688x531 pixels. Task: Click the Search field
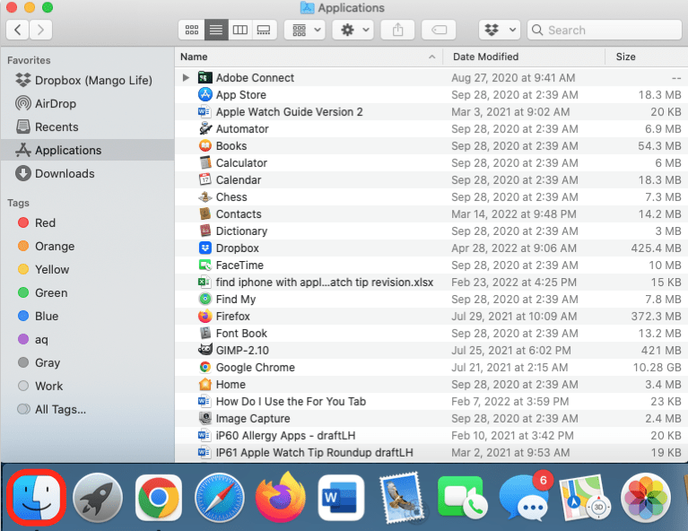pyautogui.click(x=605, y=30)
